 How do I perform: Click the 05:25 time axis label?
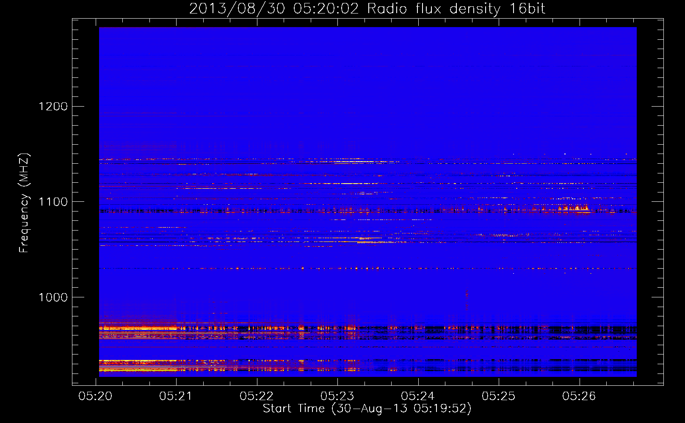tap(499, 396)
